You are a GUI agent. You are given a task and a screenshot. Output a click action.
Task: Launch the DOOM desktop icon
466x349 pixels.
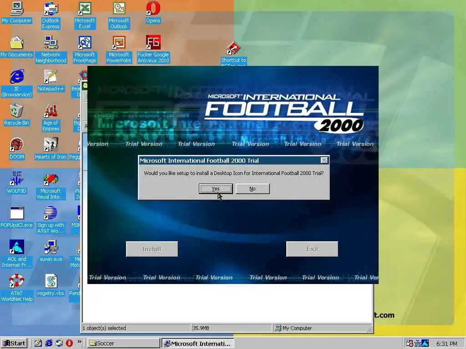(17, 149)
